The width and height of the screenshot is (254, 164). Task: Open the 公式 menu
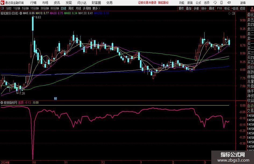198,3
